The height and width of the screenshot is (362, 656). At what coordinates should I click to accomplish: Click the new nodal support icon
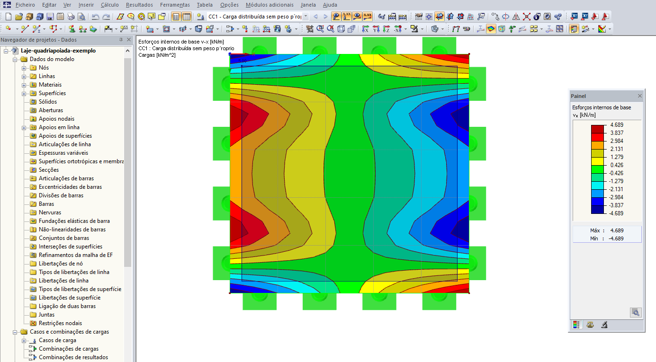tap(72, 29)
